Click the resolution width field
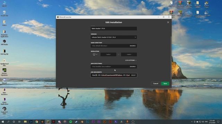This screenshot has height=124, width=222. [x=108, y=54]
